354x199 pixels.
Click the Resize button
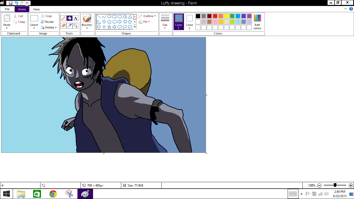(47, 22)
